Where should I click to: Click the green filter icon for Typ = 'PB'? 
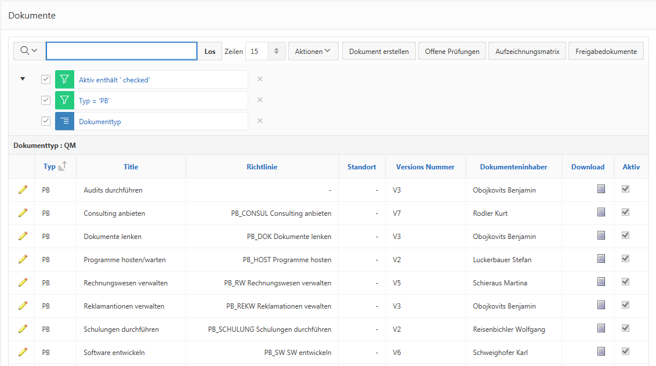(x=64, y=100)
